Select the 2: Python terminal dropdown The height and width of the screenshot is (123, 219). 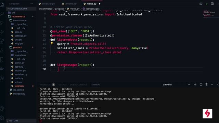[x=176, y=85]
